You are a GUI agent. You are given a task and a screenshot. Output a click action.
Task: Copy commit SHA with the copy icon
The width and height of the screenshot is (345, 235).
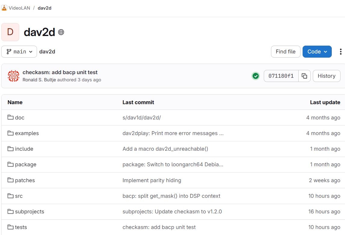(304, 76)
